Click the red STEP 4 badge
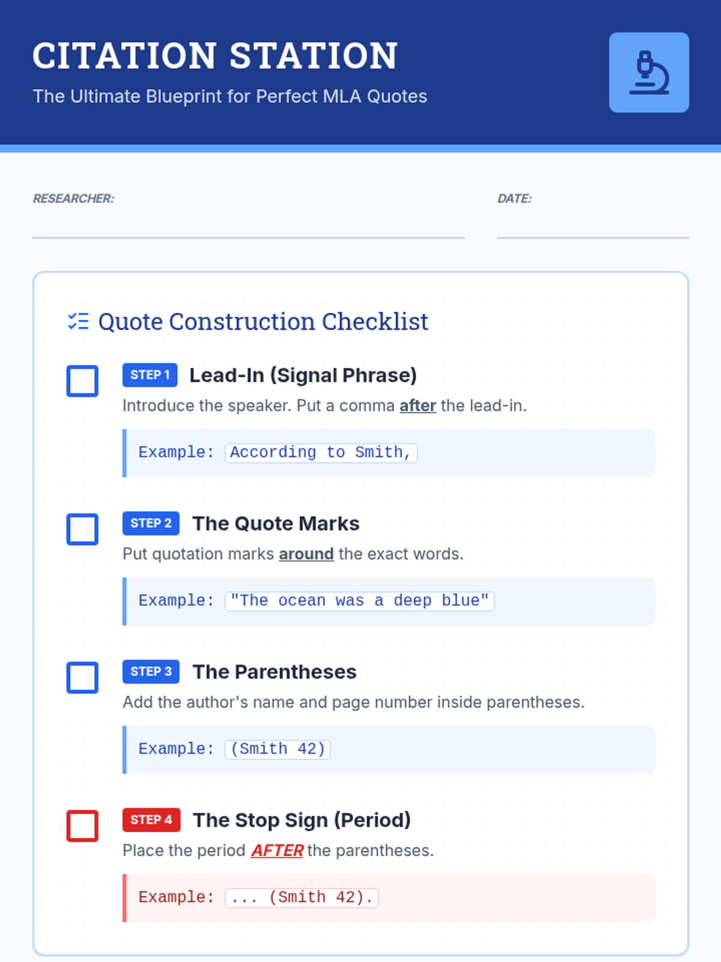721x962 pixels. point(151,820)
